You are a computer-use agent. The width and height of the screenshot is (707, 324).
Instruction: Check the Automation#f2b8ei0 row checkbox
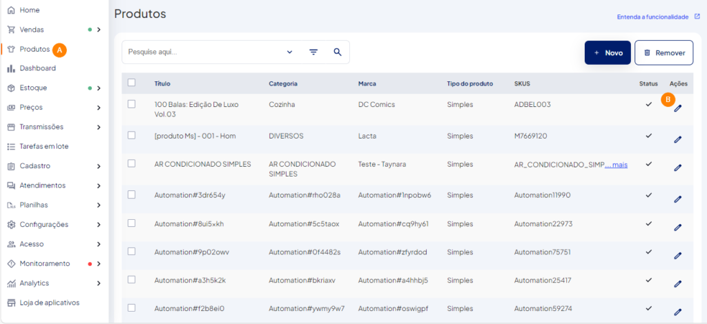point(132,307)
